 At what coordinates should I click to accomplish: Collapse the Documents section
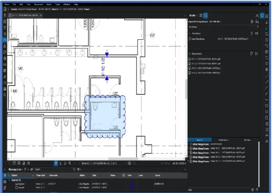[190, 54]
